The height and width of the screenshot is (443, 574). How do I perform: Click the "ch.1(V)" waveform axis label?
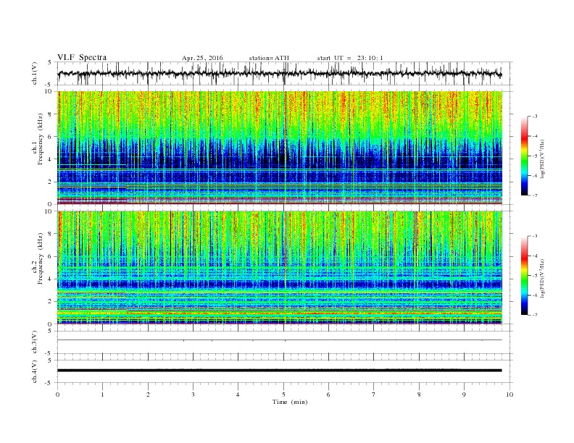(36, 73)
